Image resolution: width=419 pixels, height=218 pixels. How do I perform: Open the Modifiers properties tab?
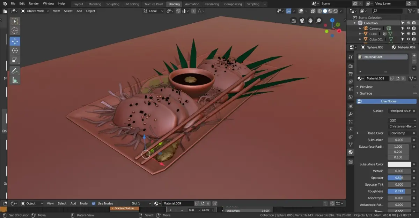[x=351, y=114]
